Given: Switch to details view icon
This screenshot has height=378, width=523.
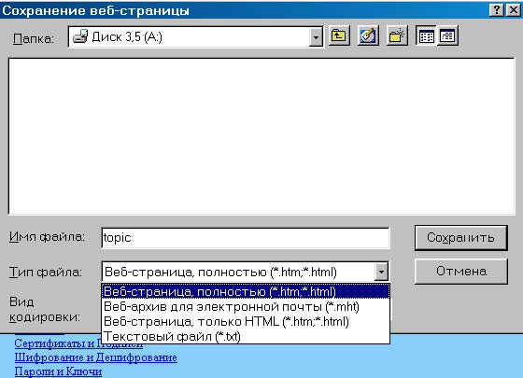Looking at the screenshot, I should (x=447, y=35).
